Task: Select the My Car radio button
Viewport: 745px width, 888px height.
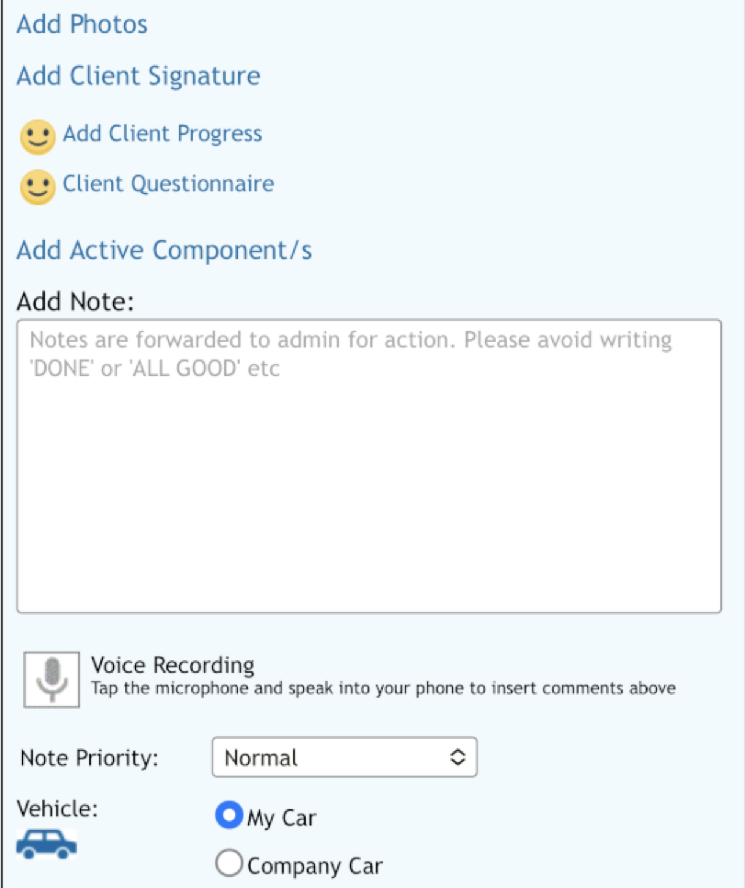Action: point(230,815)
